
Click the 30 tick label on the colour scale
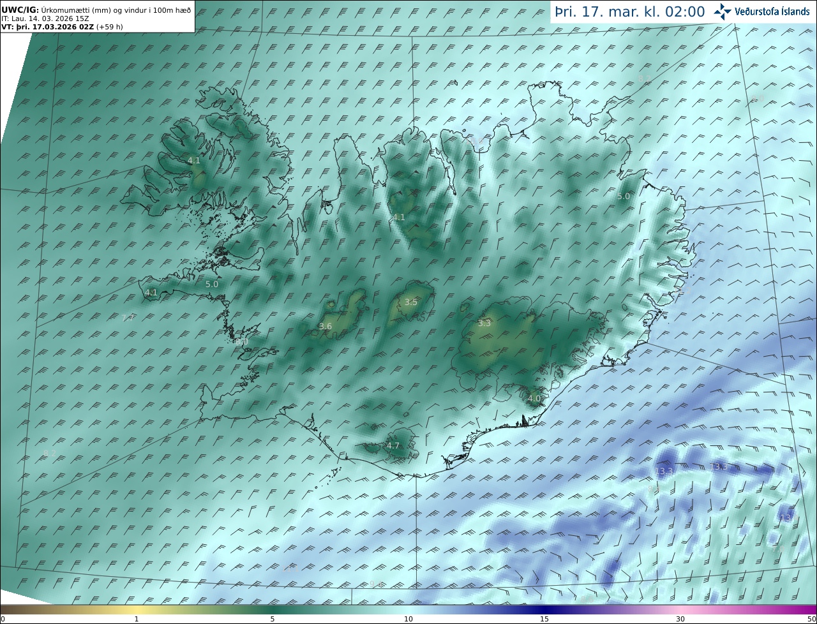point(680,619)
